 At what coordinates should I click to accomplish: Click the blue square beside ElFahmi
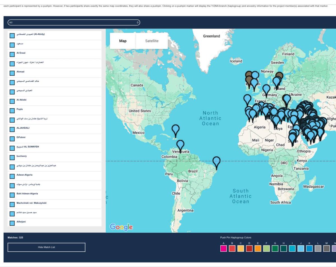12,139
